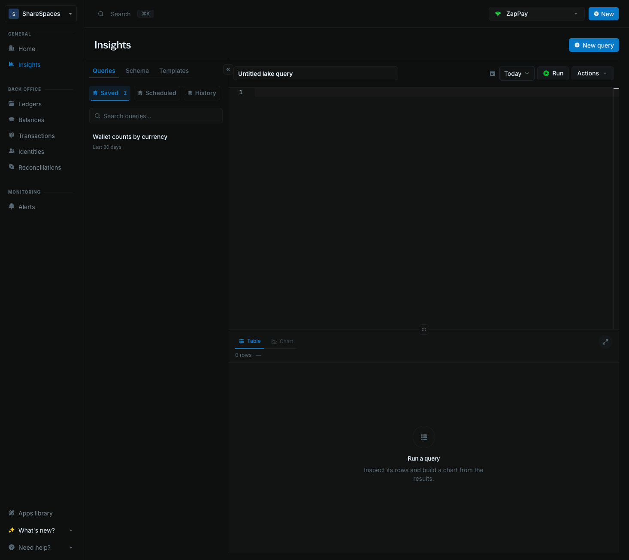Click the Untitled lake query name field
This screenshot has height=560, width=629.
[x=316, y=73]
